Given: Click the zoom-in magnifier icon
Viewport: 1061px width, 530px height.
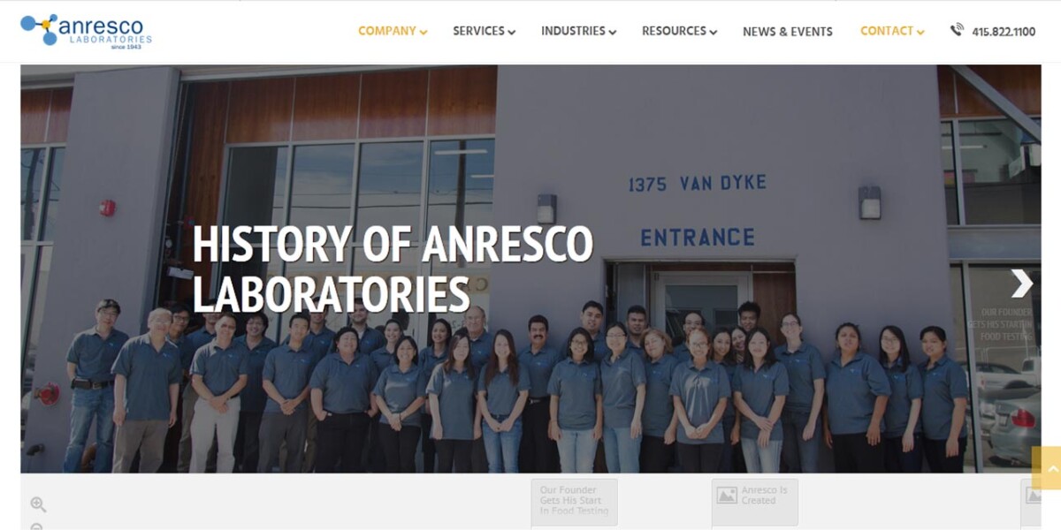Looking at the screenshot, I should point(38,504).
